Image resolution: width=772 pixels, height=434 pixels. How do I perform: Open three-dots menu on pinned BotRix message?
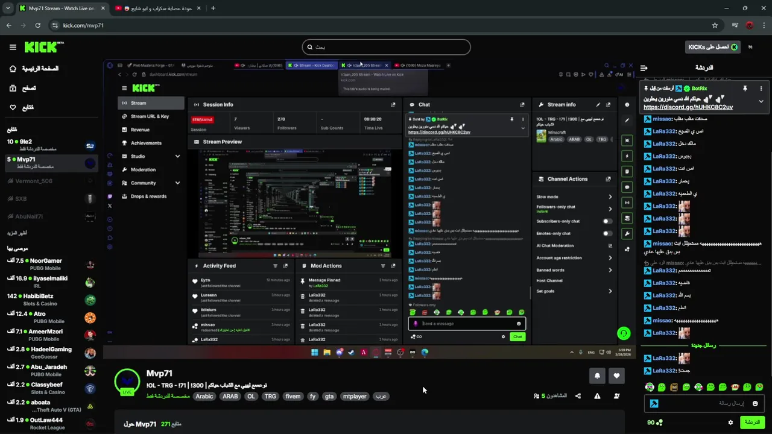point(761,89)
